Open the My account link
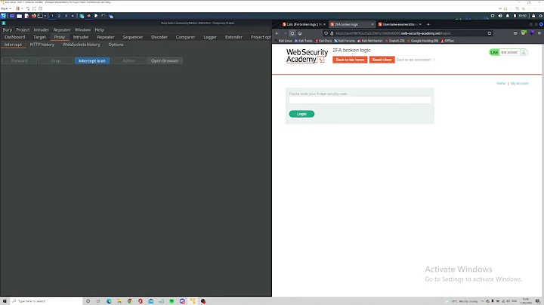 click(519, 84)
